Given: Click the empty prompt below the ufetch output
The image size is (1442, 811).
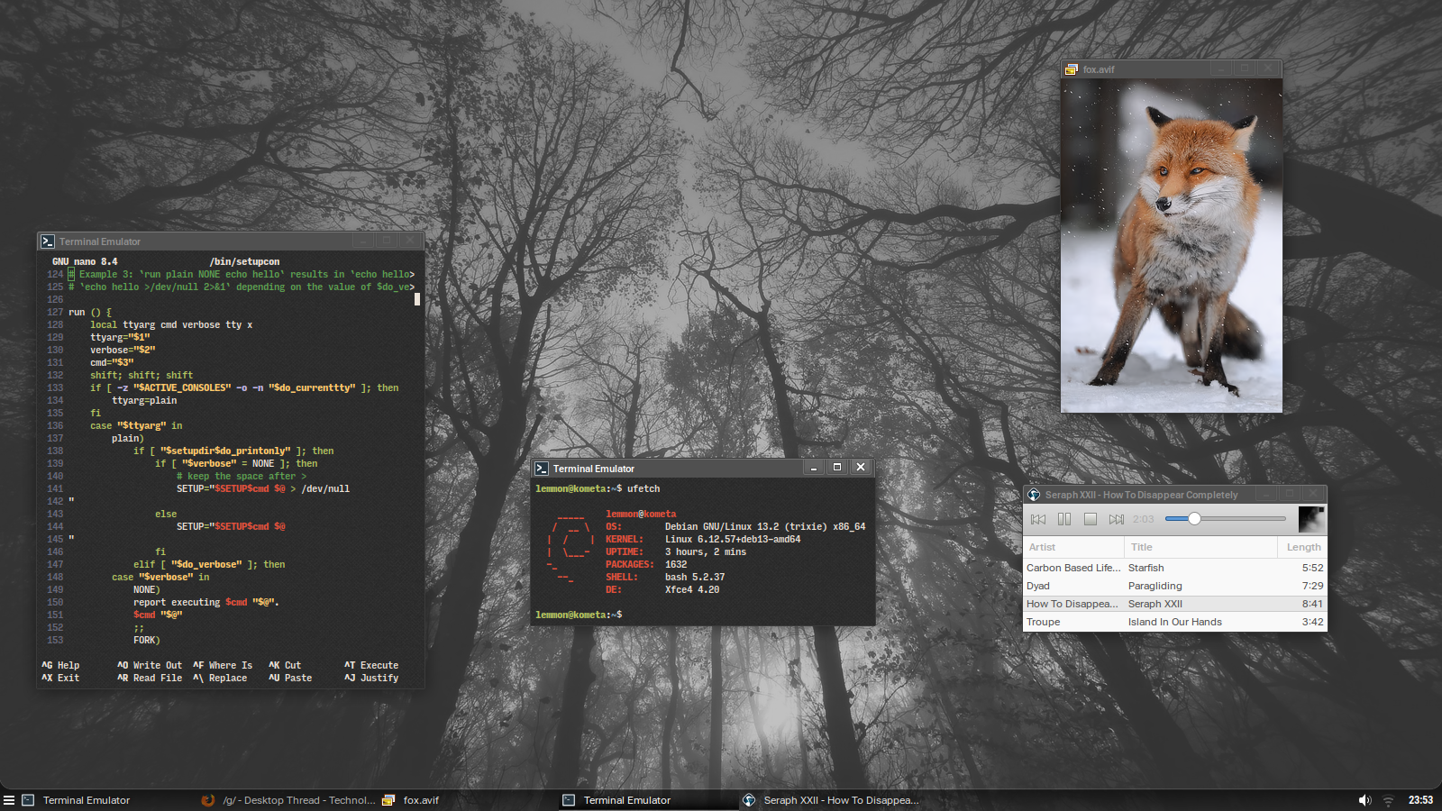Looking at the screenshot, I should 579,615.
